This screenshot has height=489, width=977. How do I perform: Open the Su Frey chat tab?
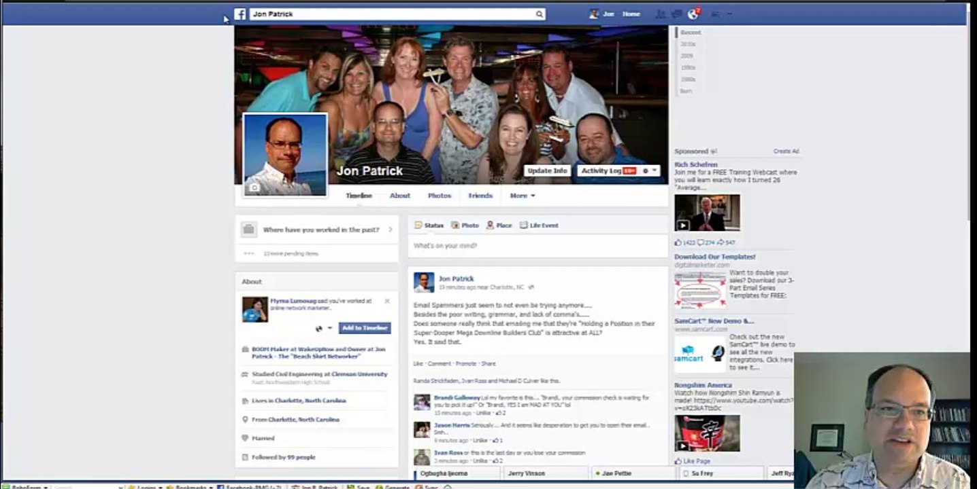point(721,473)
